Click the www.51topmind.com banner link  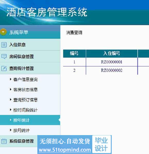pyautogui.click(x=65, y=150)
